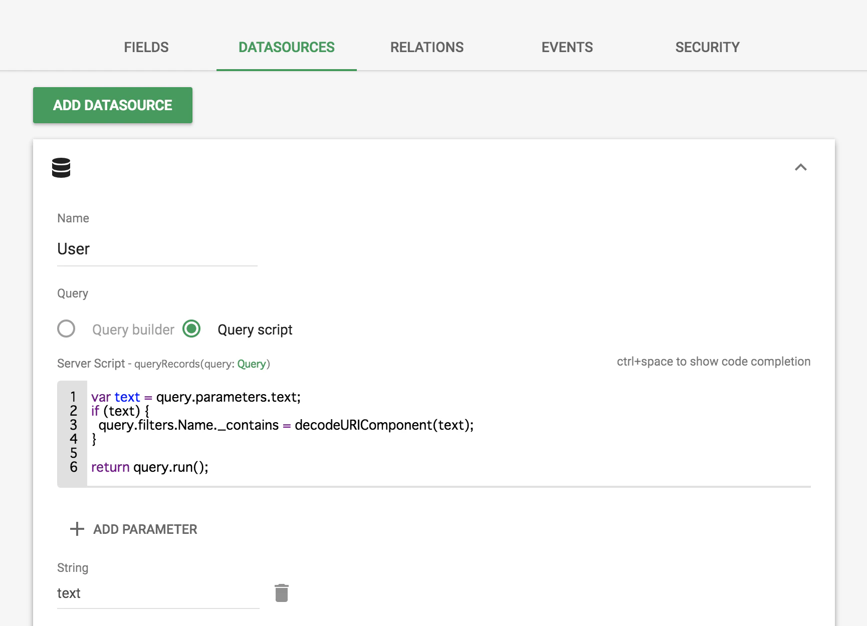Image resolution: width=867 pixels, height=626 pixels.
Task: Click the 'Query builder' label text
Action: (x=133, y=330)
